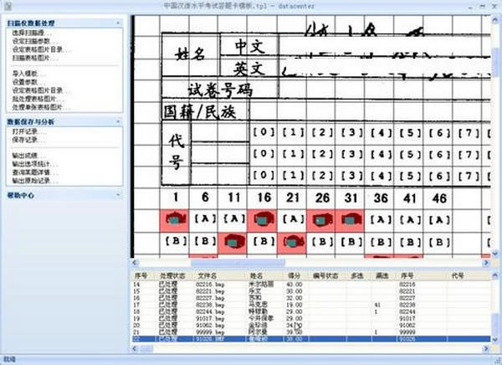Click marked answer A icon under question 1
Image resolution: width=502 pixels, height=365 pixels.
[174, 221]
